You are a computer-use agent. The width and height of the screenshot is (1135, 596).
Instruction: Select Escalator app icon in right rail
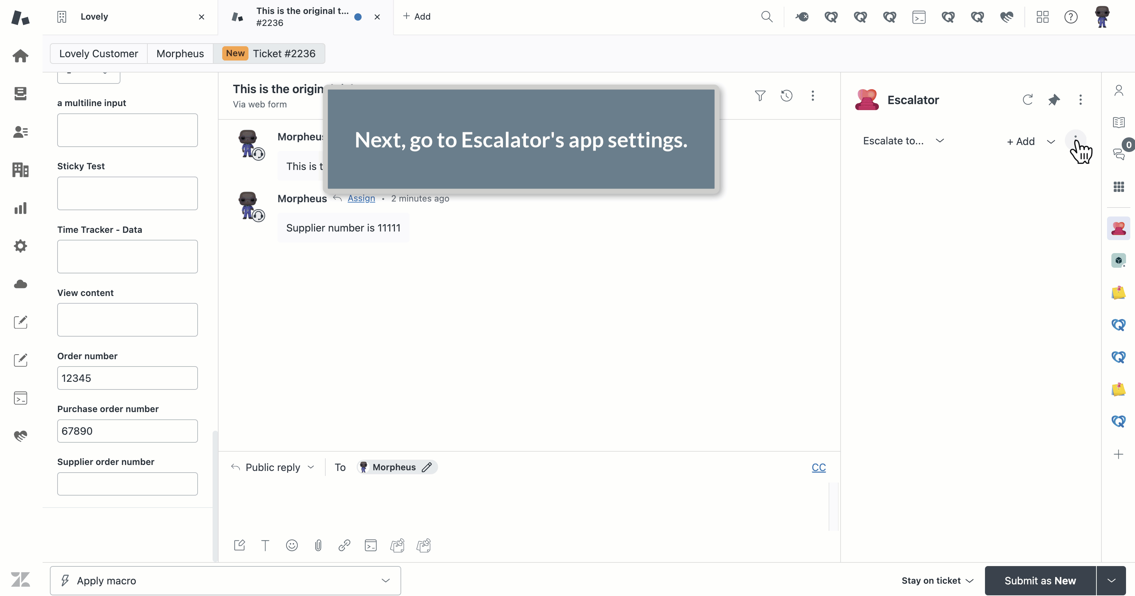tap(1119, 228)
